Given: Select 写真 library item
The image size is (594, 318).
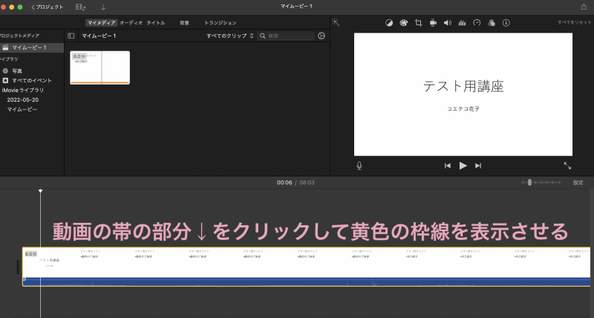Looking at the screenshot, I should (x=17, y=71).
